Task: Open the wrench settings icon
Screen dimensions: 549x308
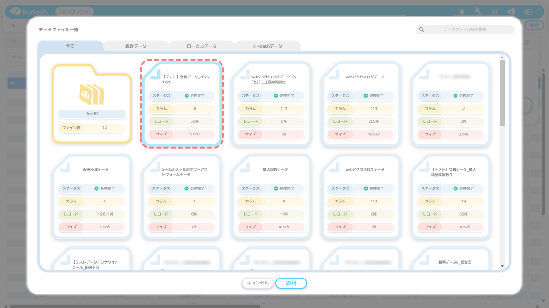Action: 478,12
